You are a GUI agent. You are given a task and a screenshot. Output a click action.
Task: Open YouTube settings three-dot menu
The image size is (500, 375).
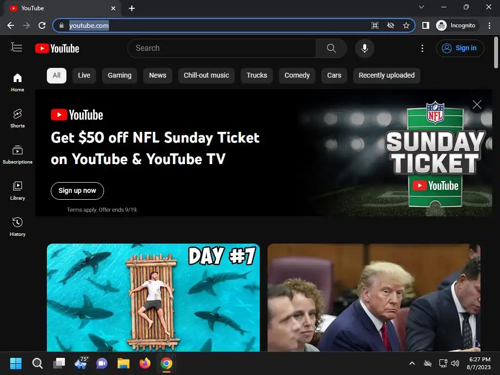(x=422, y=48)
